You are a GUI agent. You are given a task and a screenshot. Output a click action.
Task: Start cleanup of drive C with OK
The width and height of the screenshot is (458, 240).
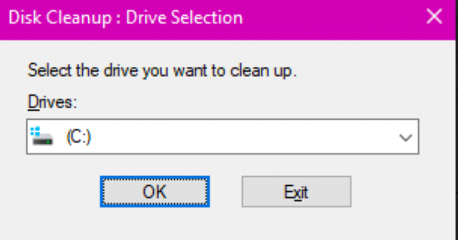pos(155,192)
